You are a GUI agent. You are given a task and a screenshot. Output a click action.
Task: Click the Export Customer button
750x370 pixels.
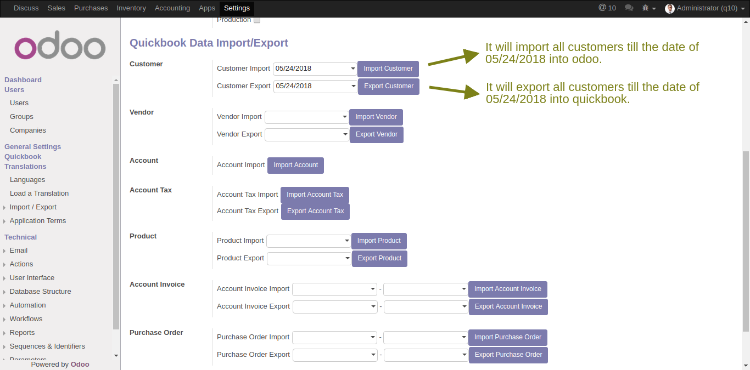pos(389,86)
